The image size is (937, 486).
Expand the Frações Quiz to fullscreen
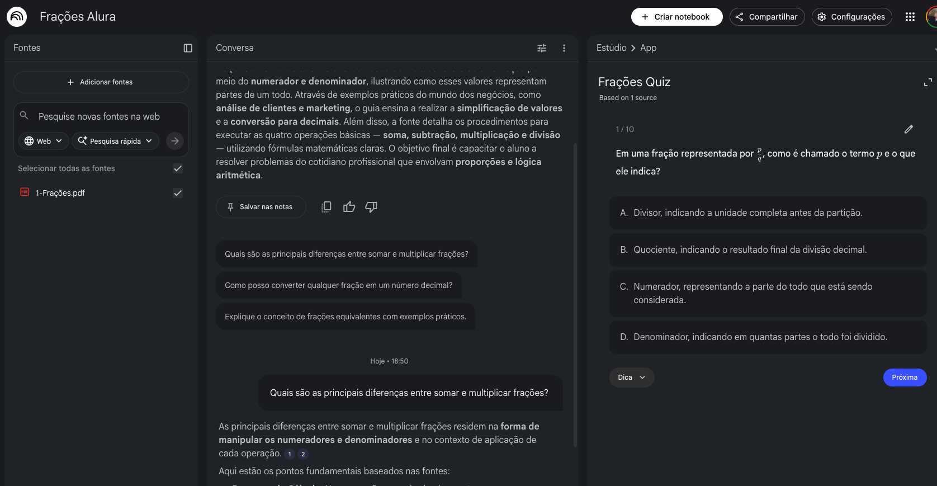(x=928, y=82)
